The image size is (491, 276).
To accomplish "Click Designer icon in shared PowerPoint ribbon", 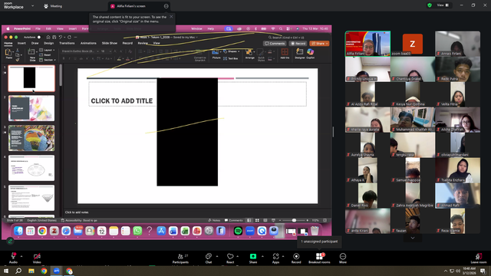I will [300, 54].
